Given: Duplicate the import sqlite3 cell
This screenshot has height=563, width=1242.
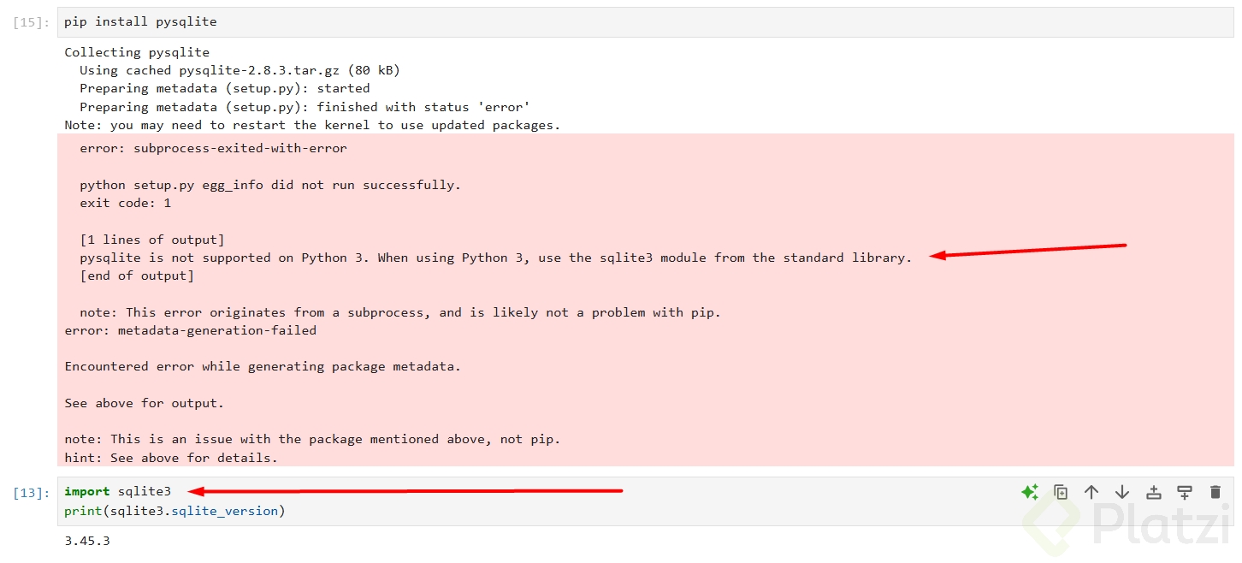Looking at the screenshot, I should coord(1061,492).
